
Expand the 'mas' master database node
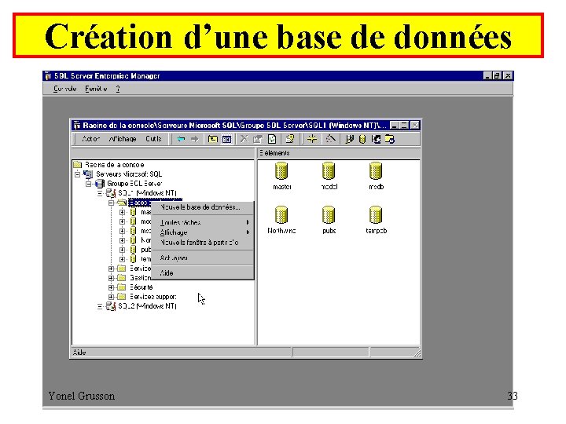(x=123, y=212)
